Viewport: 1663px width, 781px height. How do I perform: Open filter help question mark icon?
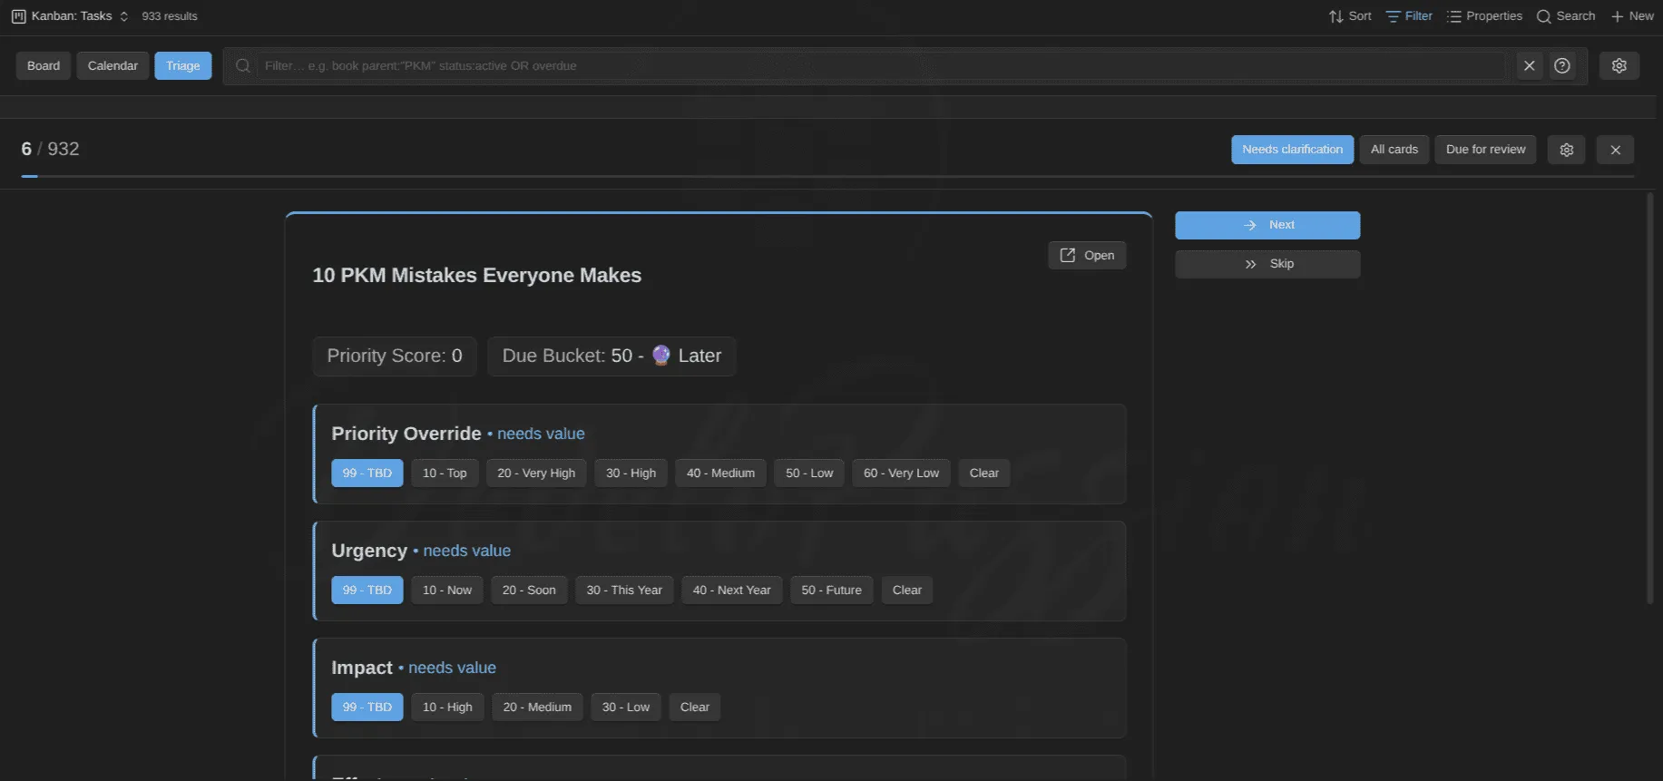pos(1562,65)
